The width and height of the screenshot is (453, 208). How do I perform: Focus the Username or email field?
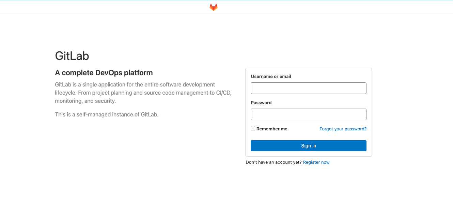click(x=308, y=88)
